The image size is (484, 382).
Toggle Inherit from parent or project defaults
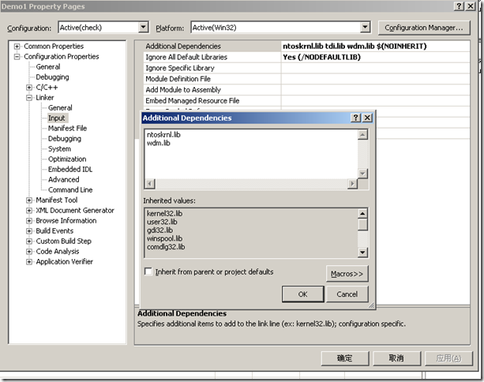(148, 272)
